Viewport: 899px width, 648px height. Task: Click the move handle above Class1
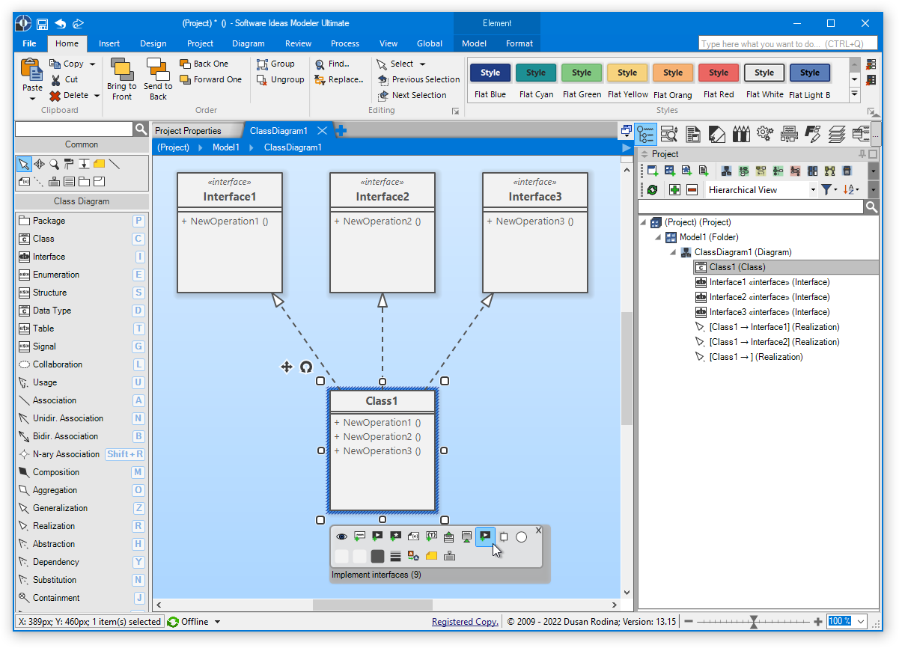pyautogui.click(x=287, y=367)
